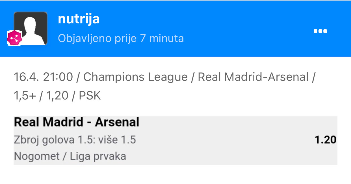The height and width of the screenshot is (184, 351).
Task: Click the pink share badge icon
Action: [x=14, y=38]
